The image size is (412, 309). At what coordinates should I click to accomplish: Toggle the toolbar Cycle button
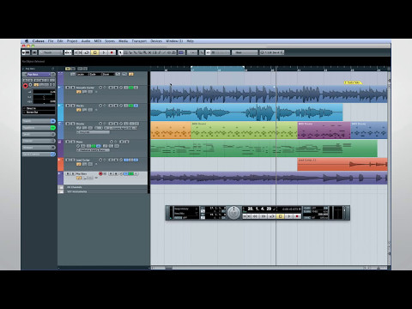click(x=87, y=52)
